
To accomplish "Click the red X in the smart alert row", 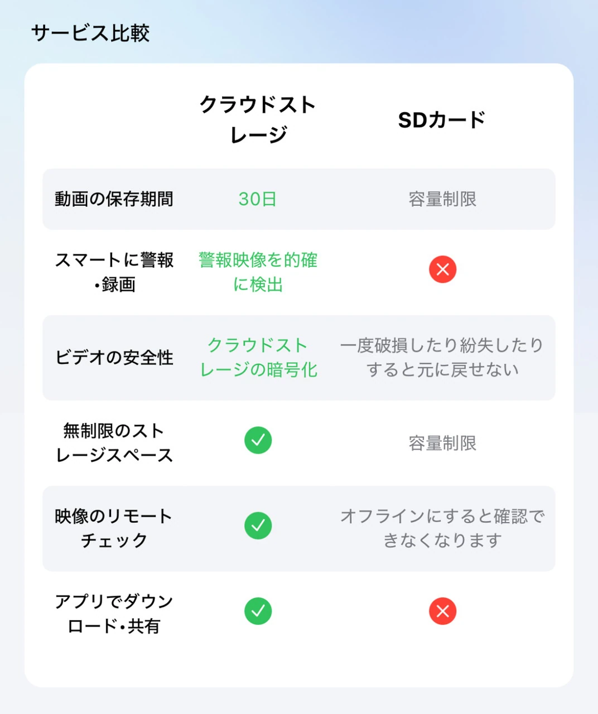I will [x=442, y=269].
